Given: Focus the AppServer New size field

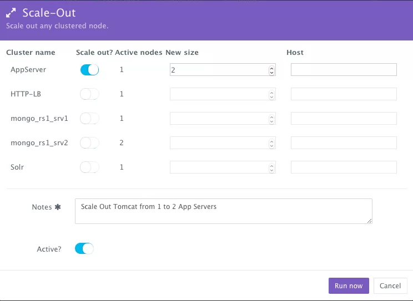Looking at the screenshot, I should [x=223, y=70].
